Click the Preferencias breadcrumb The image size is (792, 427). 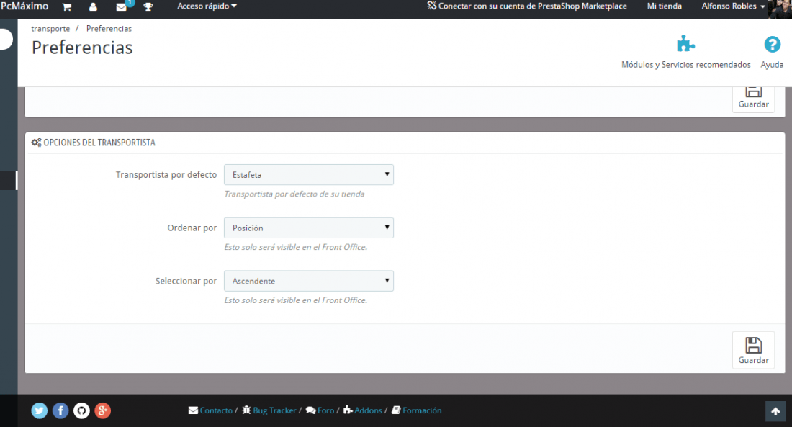109,29
